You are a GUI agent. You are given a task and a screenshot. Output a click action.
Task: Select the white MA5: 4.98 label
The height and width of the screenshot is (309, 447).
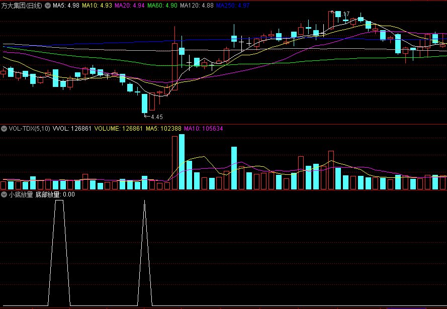tap(66, 5)
